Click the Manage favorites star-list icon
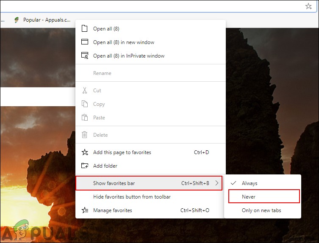The image size is (319, 243). pyautogui.click(x=85, y=210)
